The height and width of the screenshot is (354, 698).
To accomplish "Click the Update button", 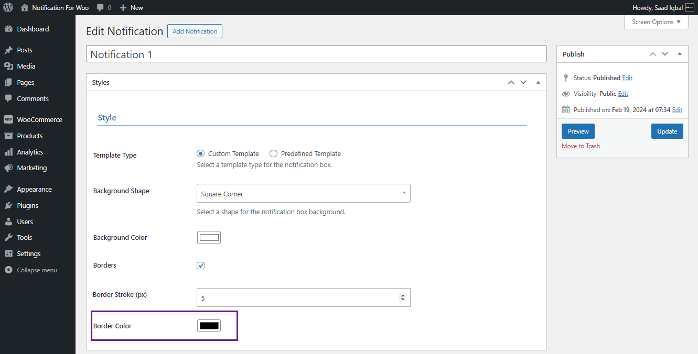I will point(667,131).
